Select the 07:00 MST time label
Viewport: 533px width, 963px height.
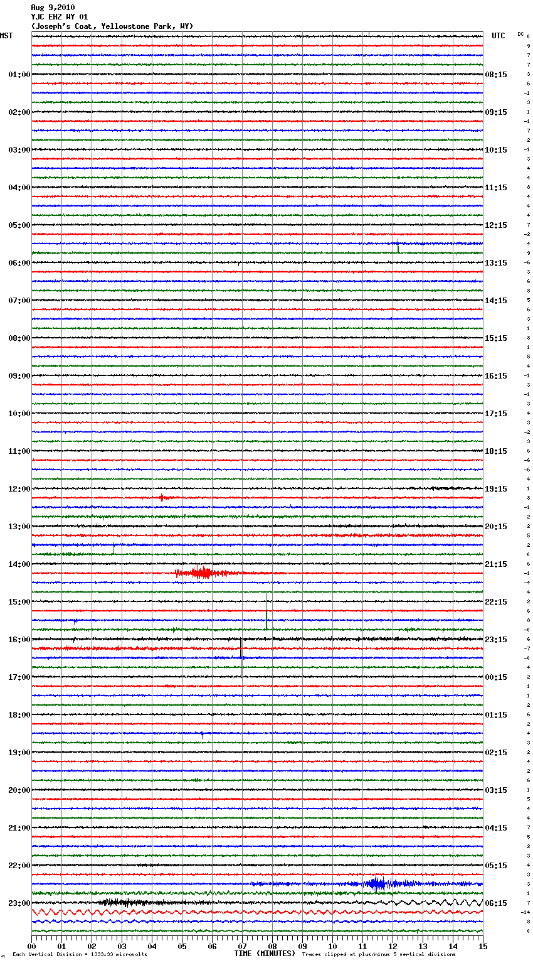(x=19, y=301)
